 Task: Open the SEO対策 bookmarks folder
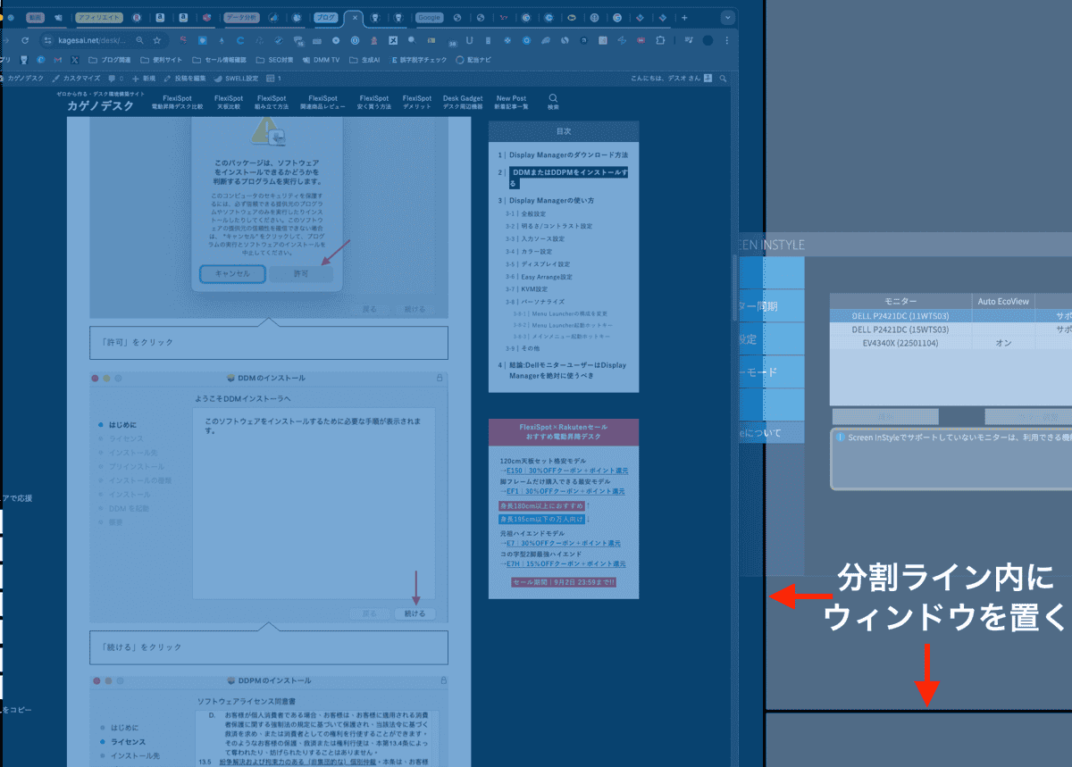(x=274, y=60)
